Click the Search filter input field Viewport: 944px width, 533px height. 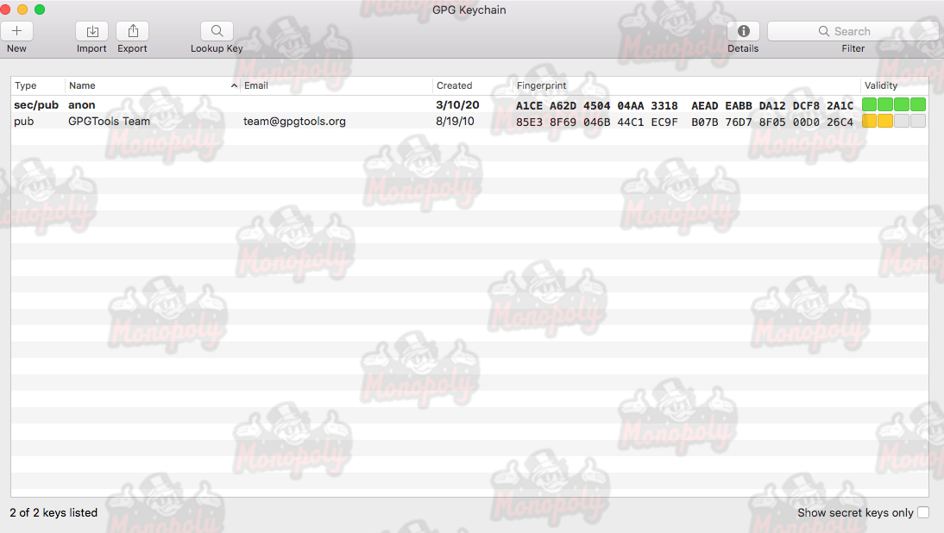853,31
